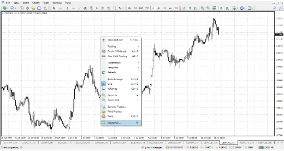Screen dimensions: 284x151
Task: Open the Strategy Tester icon
Action: tap(45, 8)
